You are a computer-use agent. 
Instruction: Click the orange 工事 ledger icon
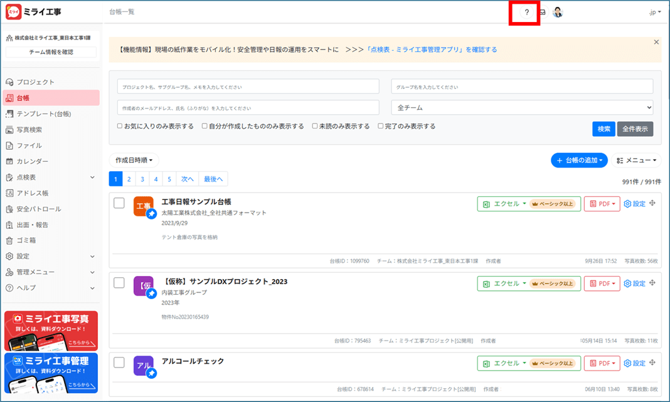pos(143,206)
